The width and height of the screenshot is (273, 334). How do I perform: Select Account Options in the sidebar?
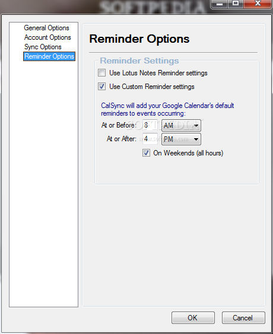coord(47,37)
